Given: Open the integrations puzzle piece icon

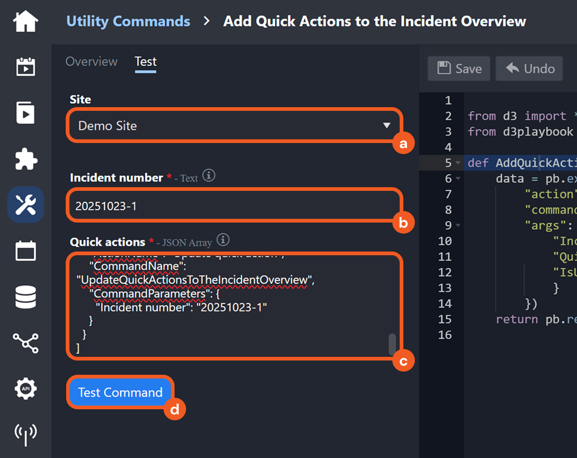Looking at the screenshot, I should 26,159.
